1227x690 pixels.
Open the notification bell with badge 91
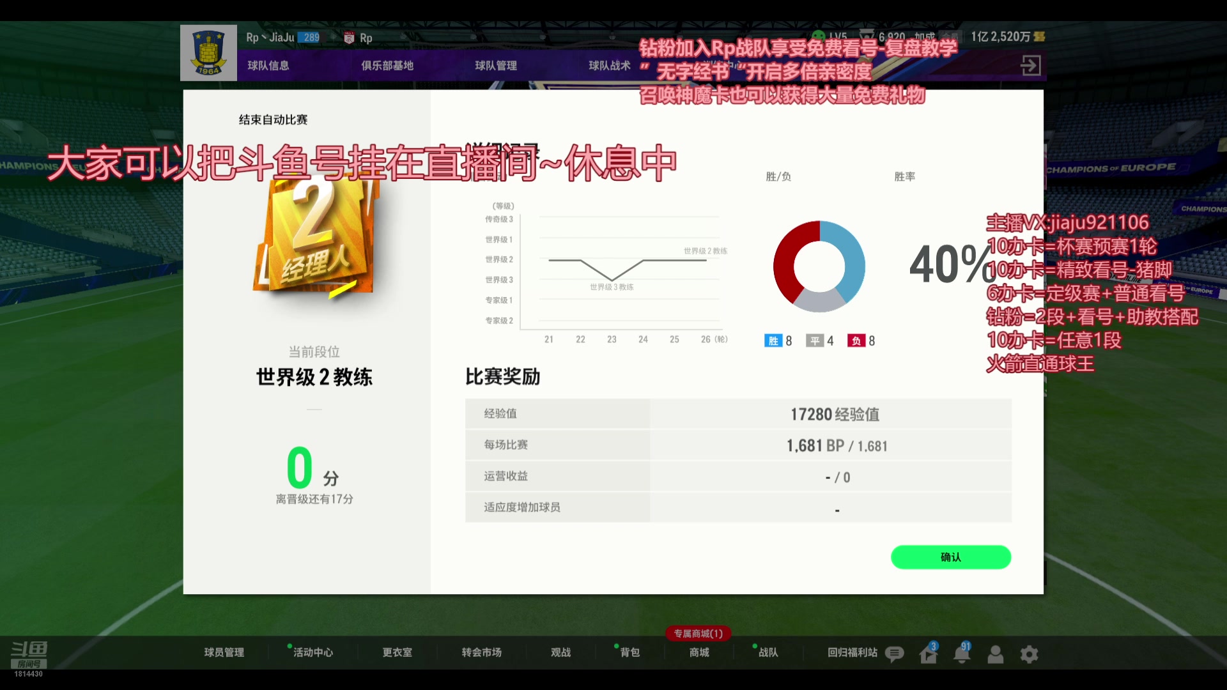962,654
